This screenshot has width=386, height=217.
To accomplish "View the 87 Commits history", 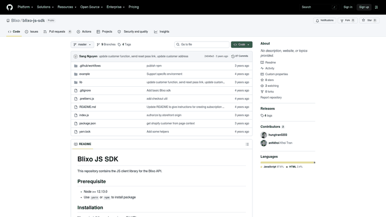I will point(240,56).
